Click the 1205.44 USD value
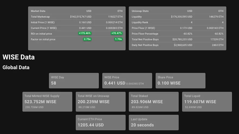The image size is (239, 134). click(x=91, y=125)
